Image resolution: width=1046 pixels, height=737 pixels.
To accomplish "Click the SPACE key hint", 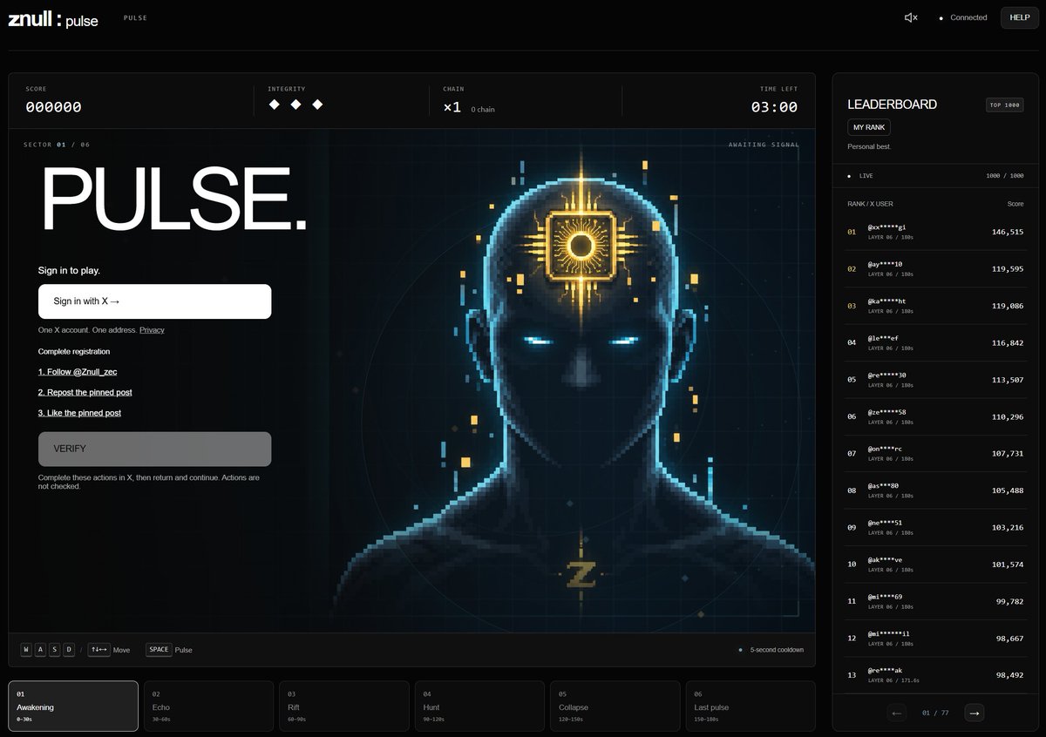I will pyautogui.click(x=159, y=650).
